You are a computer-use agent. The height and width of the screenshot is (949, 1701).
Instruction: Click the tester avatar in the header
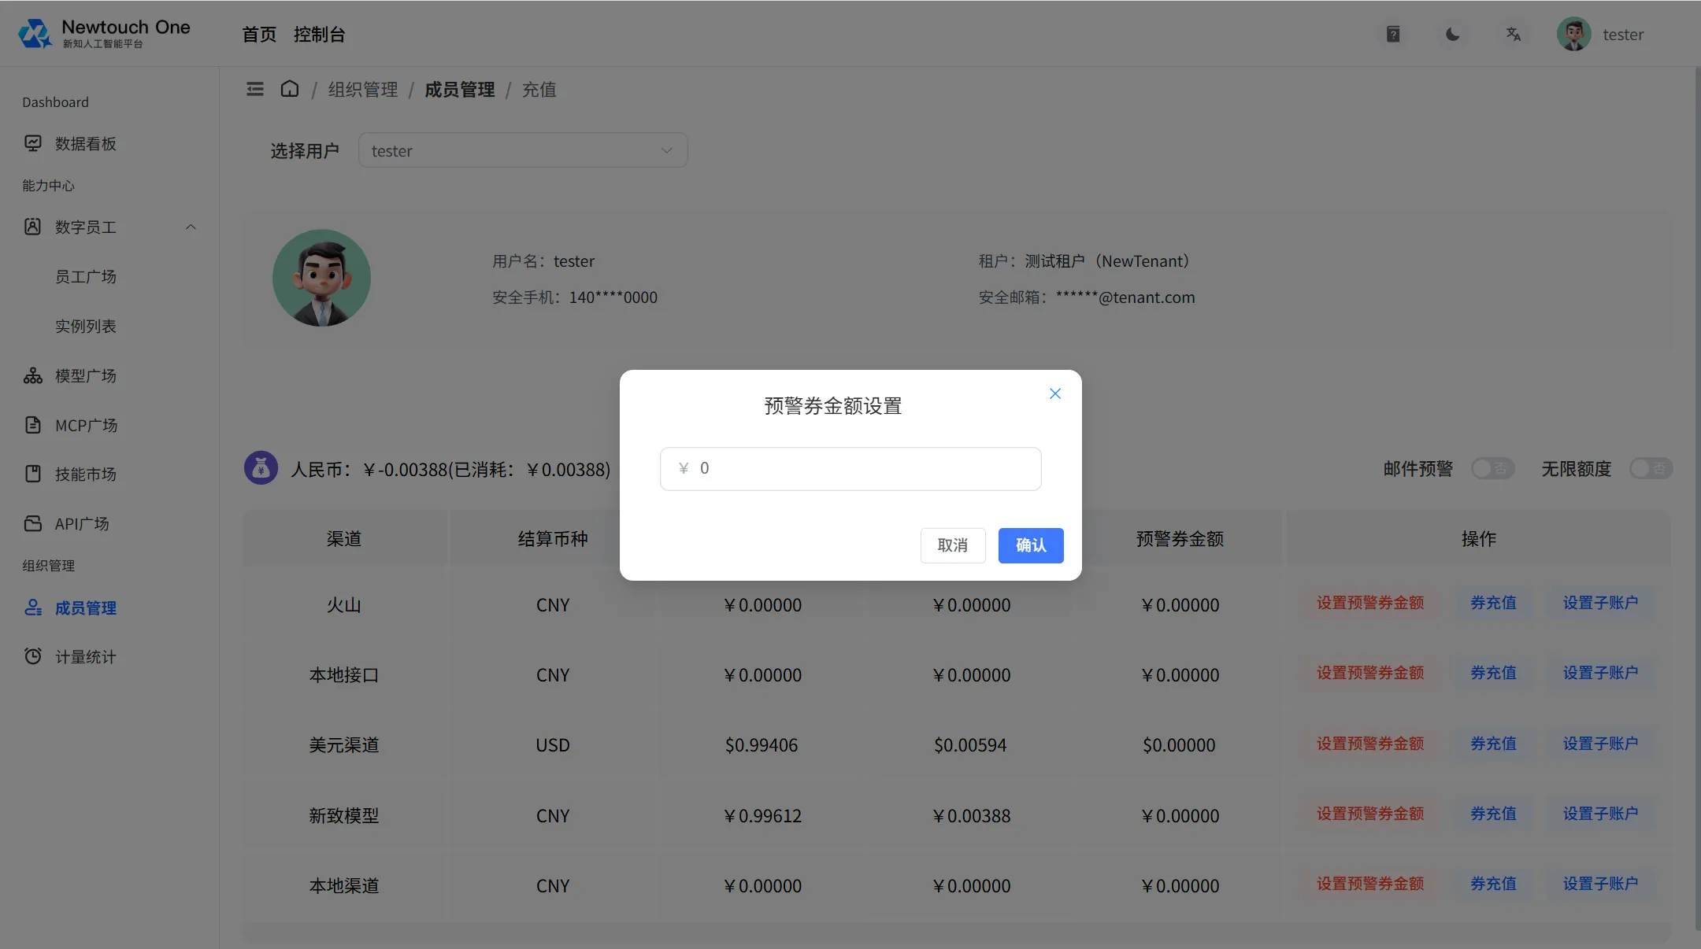coord(1574,34)
